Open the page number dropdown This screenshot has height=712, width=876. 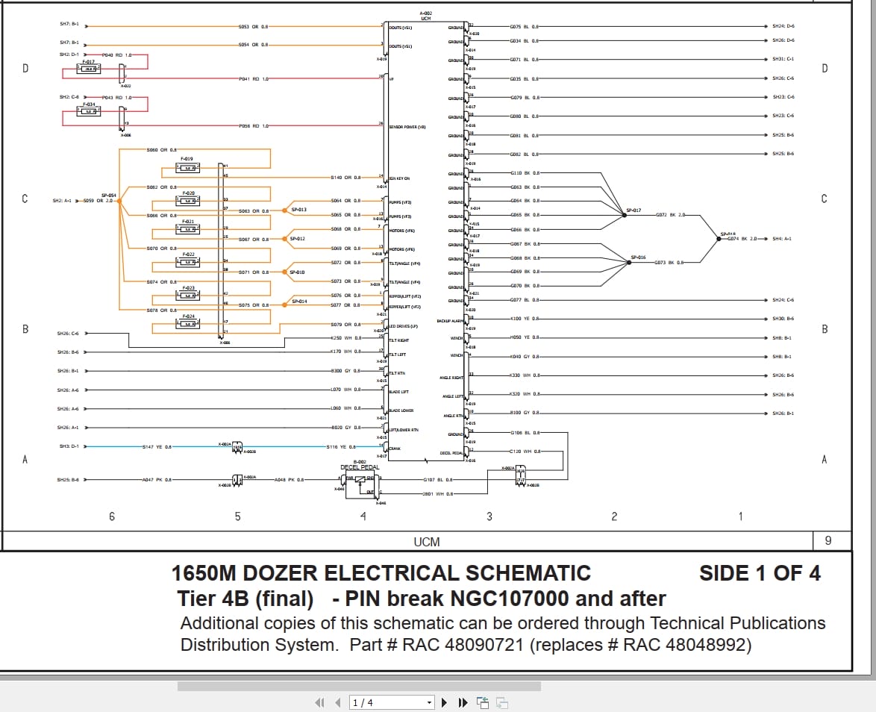coord(430,702)
